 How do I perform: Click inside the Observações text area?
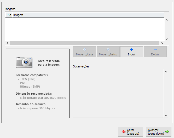tap(118, 93)
